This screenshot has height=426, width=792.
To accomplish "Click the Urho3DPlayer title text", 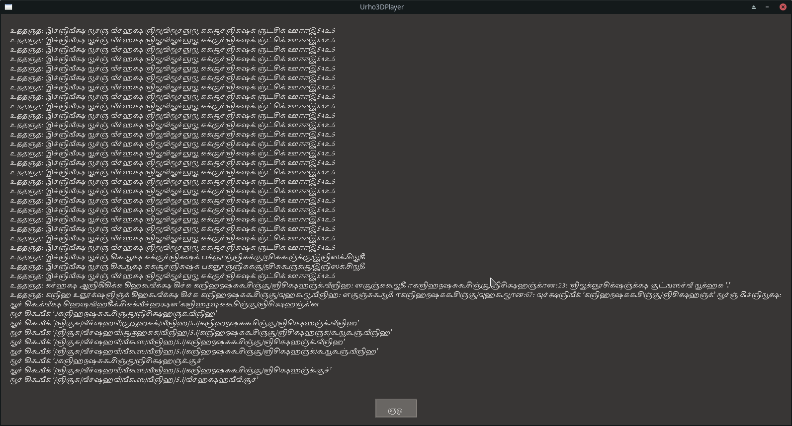I will point(382,7).
